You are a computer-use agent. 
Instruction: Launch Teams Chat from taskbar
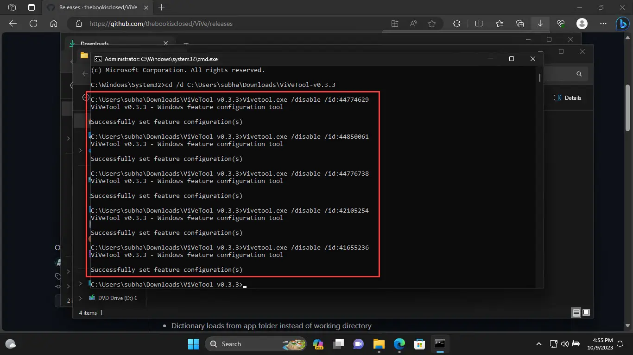pos(359,344)
